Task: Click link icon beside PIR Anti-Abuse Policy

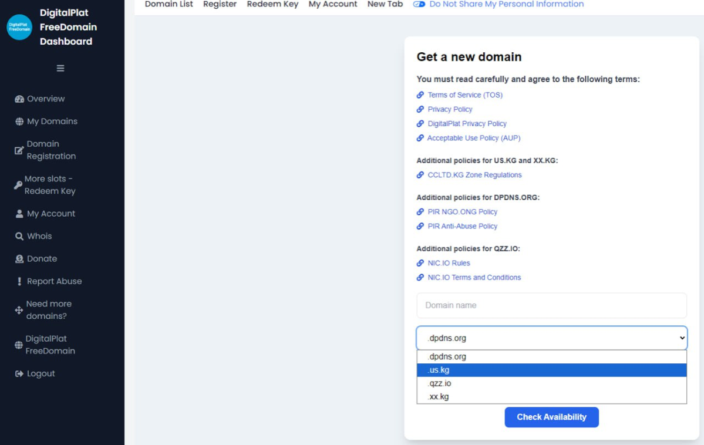Action: (420, 226)
